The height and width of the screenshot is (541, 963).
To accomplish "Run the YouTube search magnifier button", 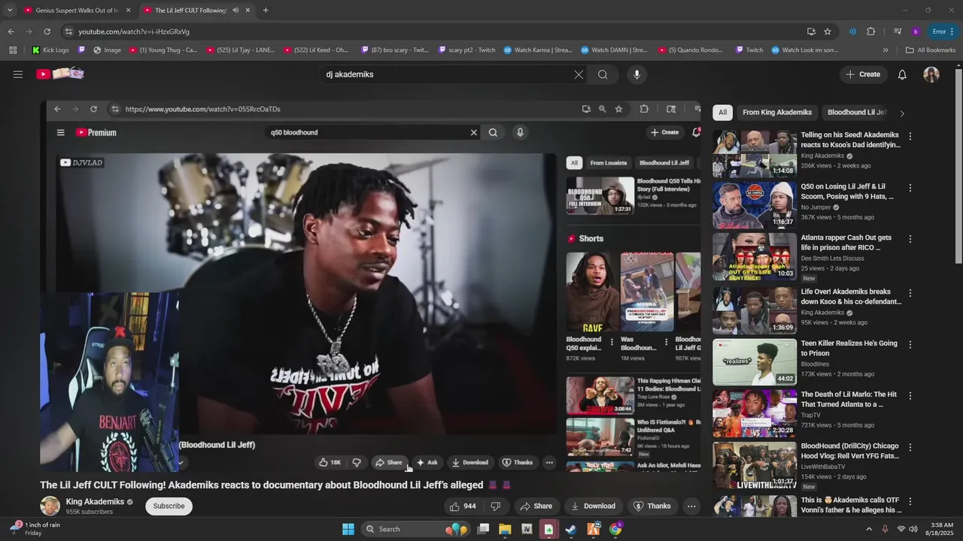I will click(x=603, y=74).
